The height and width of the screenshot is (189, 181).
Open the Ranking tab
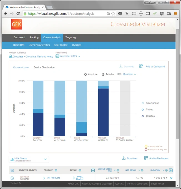(x=34, y=37)
